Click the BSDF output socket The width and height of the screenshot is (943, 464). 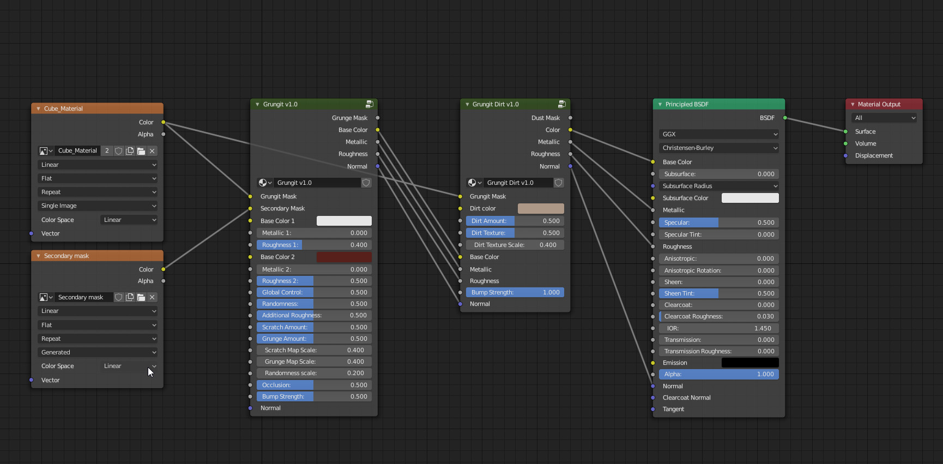coord(785,118)
